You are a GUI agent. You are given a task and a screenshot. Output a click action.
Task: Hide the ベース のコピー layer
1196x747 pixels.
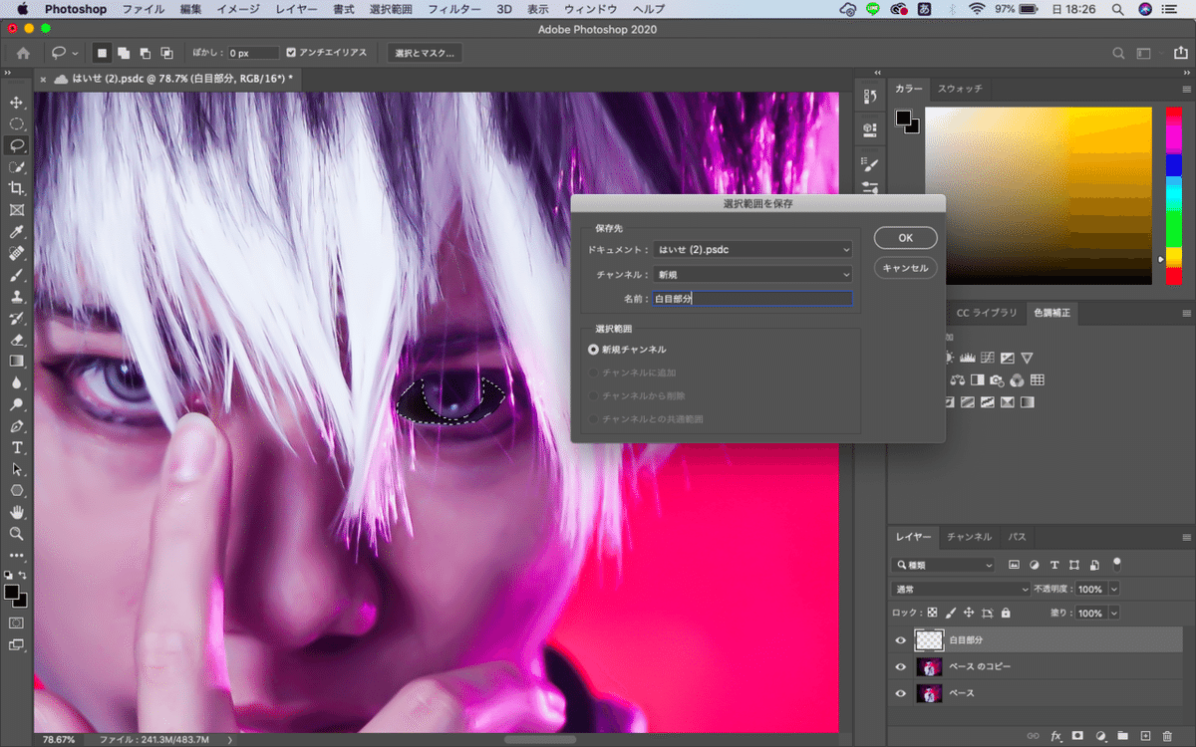click(x=901, y=666)
